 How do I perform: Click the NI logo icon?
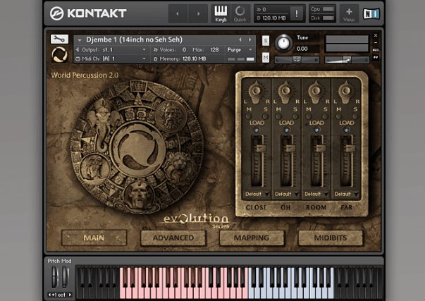(371, 13)
